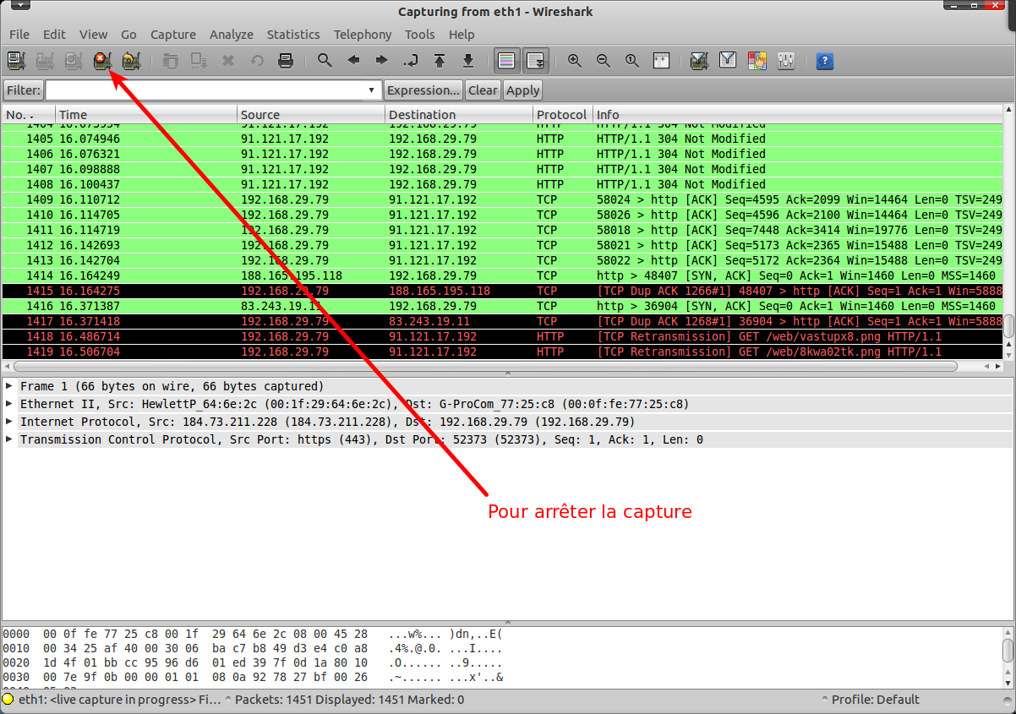Screen dimensions: 1016x714
Task: Open help contents via blue question mark
Action: click(825, 61)
